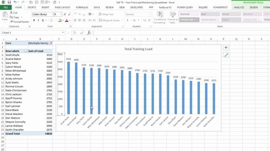Click the Insert Function fx icon
Viewport: 270px width, 151px height.
tap(89, 33)
